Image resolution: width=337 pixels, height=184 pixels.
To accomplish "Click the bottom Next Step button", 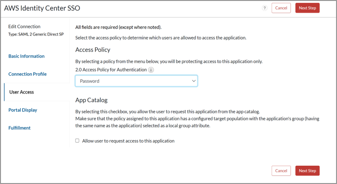I will [307, 171].
